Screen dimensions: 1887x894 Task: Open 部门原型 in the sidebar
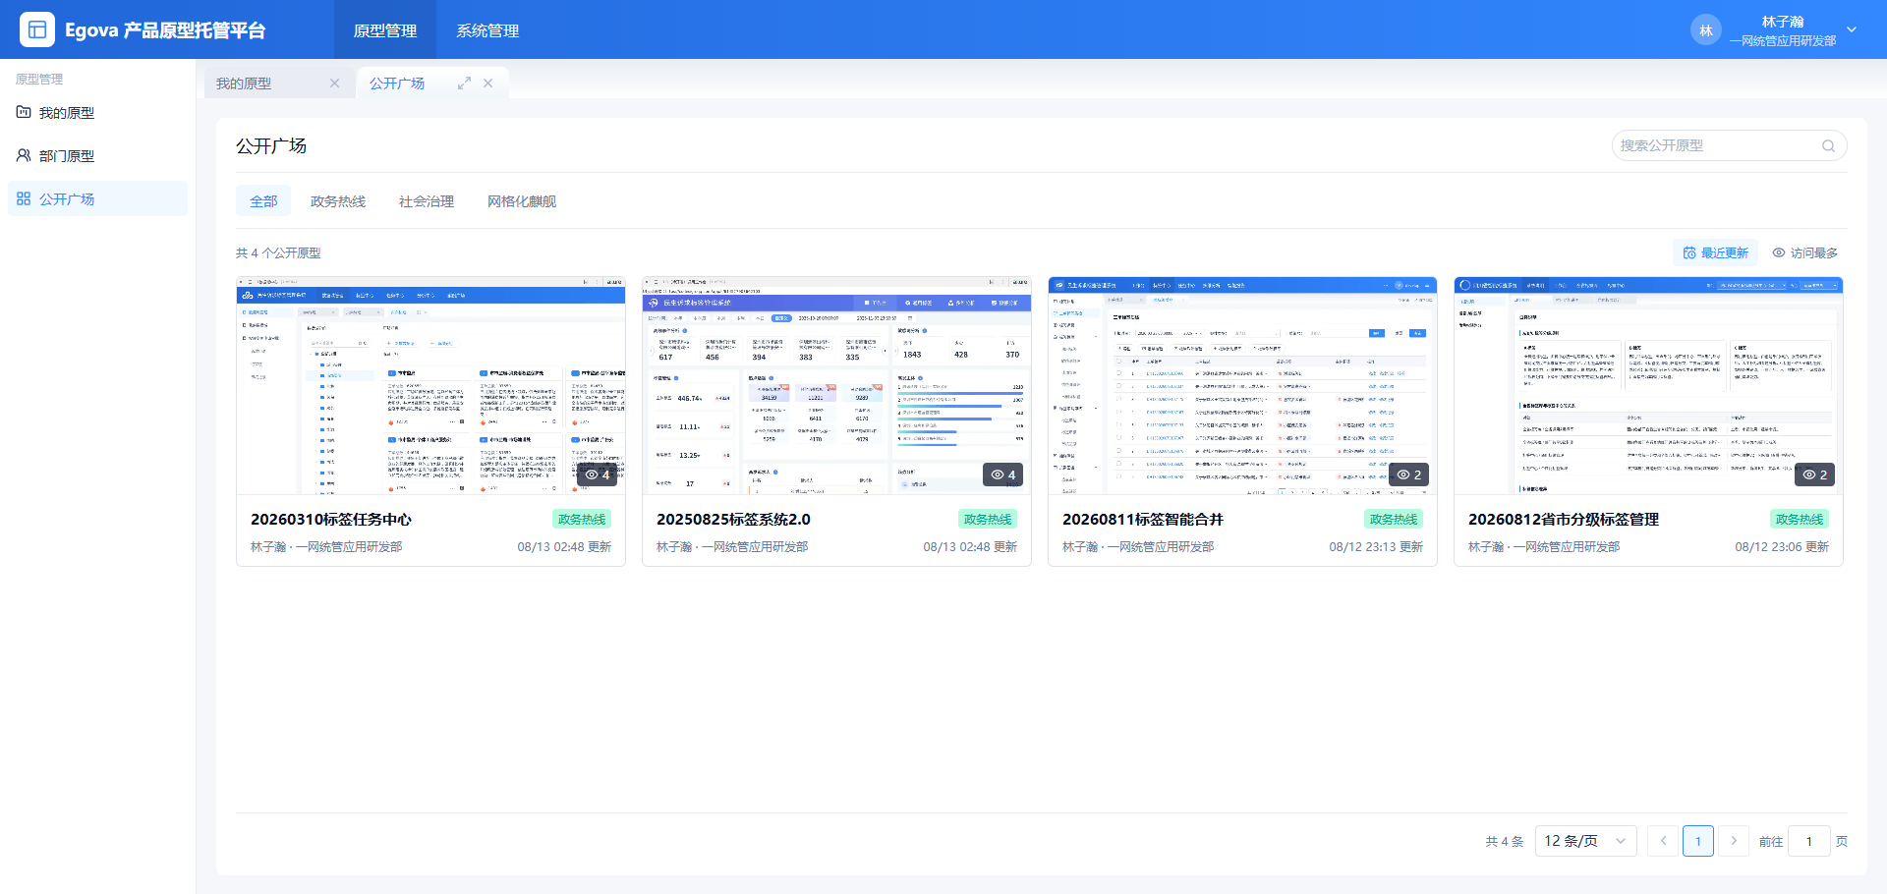[97, 156]
